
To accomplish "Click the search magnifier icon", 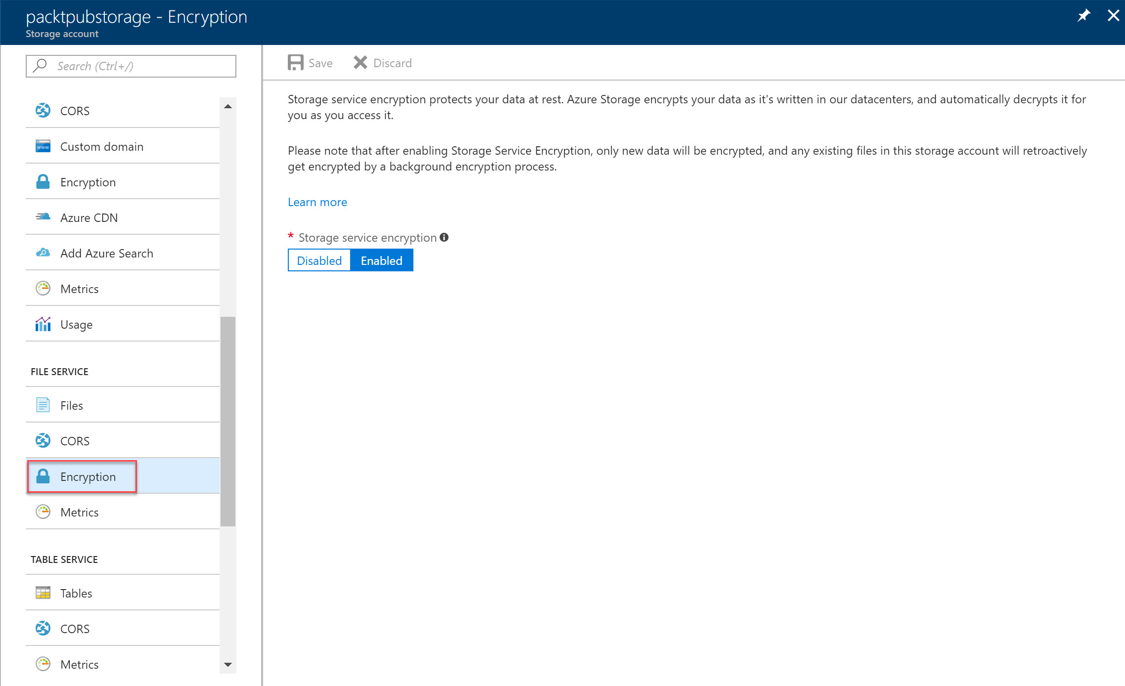I will tap(40, 66).
